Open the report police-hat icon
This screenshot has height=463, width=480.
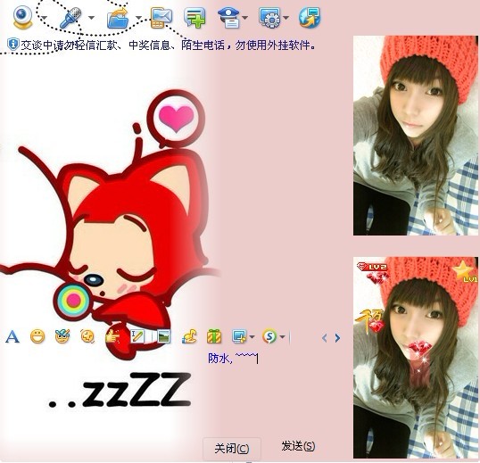229,18
